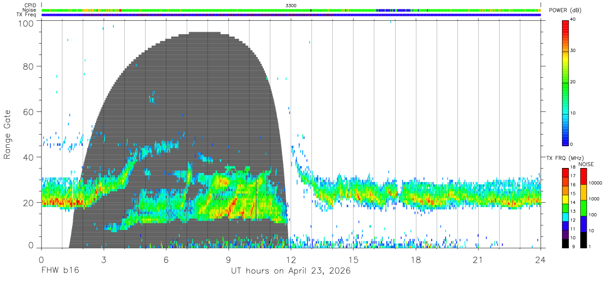Click the cyan 12 MHz swatch in TX FRQ legend
Viewport: 608px width, 281px height.
565,217
